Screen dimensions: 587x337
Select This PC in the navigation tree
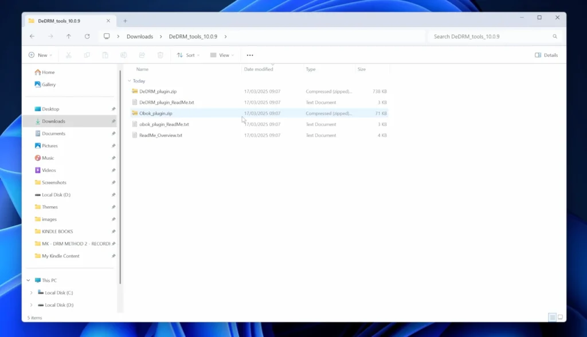pos(49,280)
